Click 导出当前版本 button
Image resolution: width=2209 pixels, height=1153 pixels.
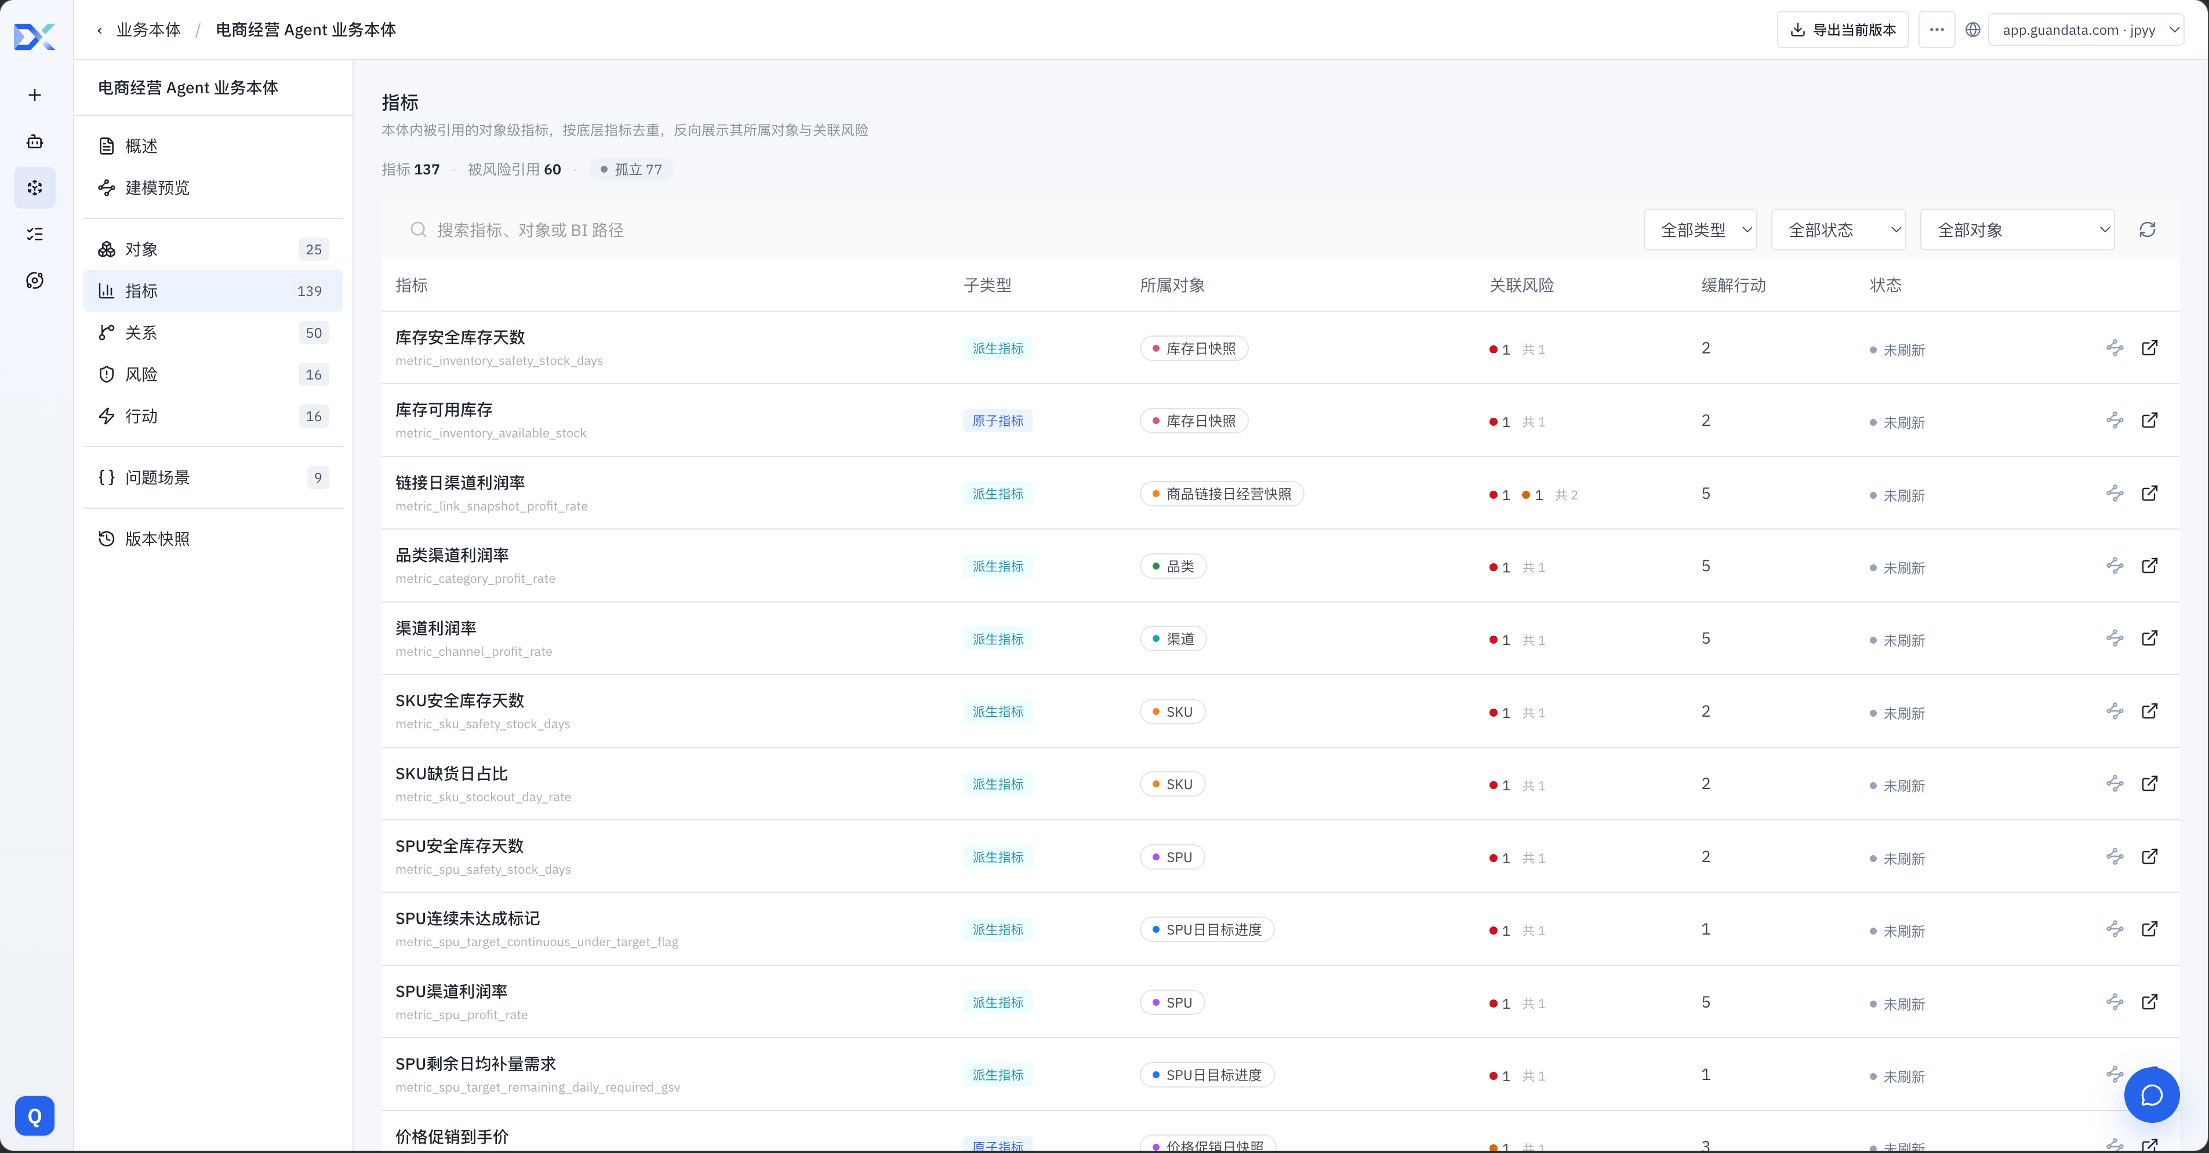(1842, 30)
